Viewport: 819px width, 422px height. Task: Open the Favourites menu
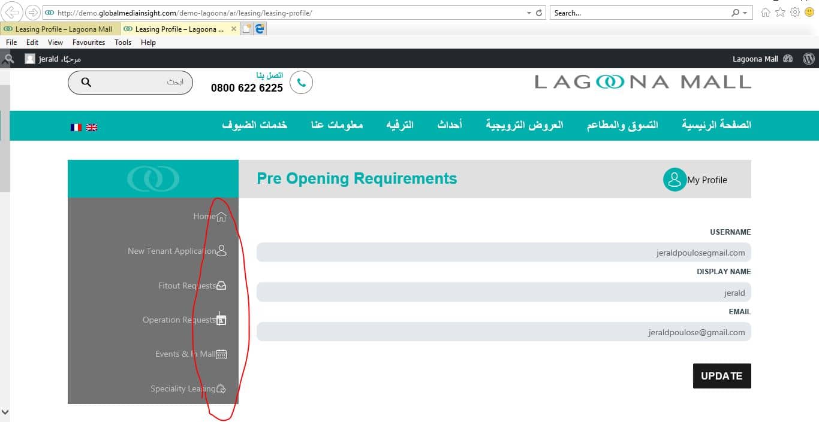pyautogui.click(x=88, y=42)
